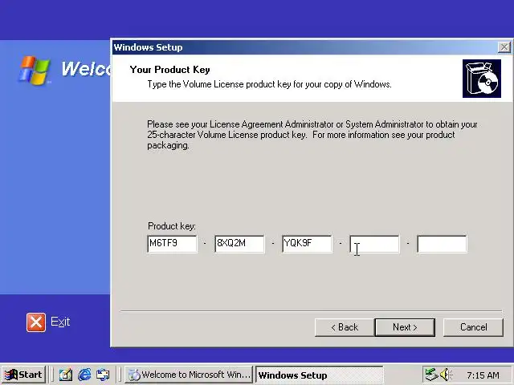
Task: Select the Windows Setup taskbar button
Action: (320, 375)
